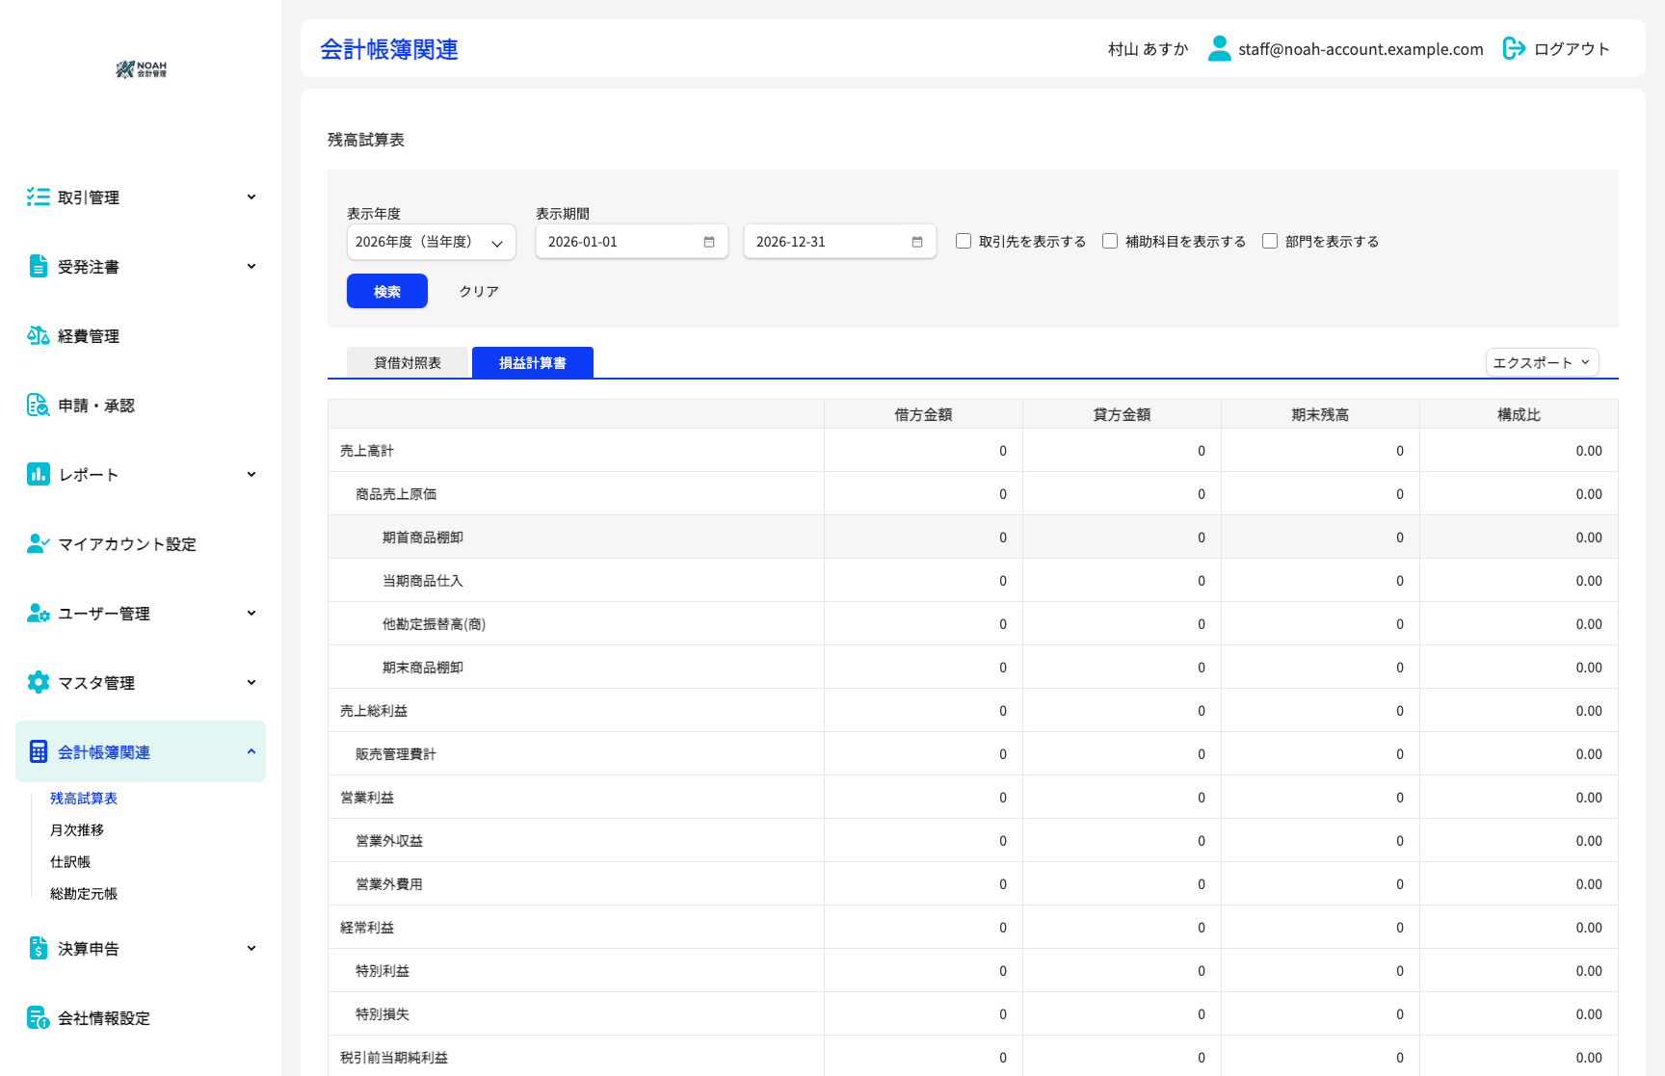Viewport: 1665px width, 1076px height.
Task: Click the 他勘定振替高(商) row label
Action: pyautogui.click(x=435, y=624)
